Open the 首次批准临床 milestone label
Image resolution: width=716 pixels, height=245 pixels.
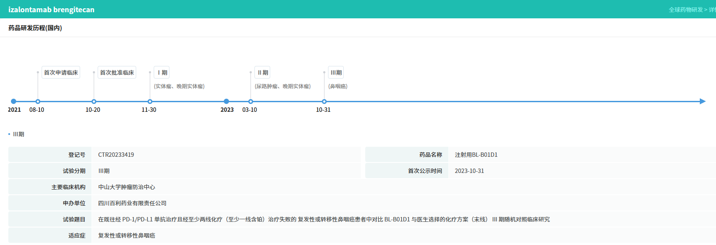point(117,72)
